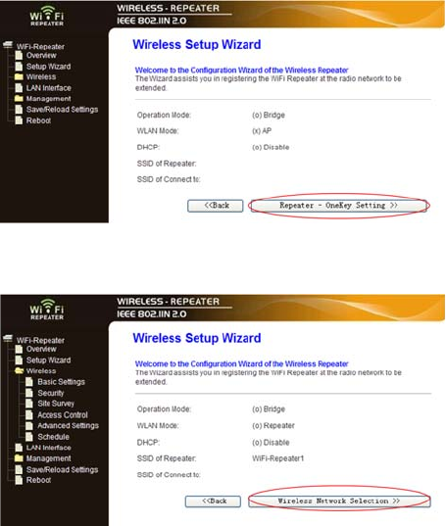The image size is (446, 526).
Task: Click the Back button in lower wizard
Action: (x=213, y=502)
